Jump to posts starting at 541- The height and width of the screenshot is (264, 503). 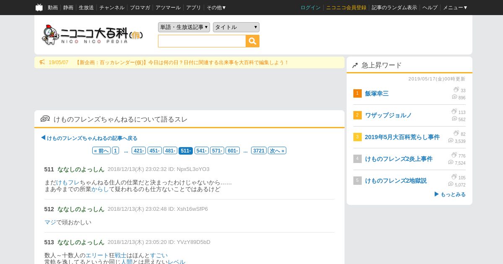[x=201, y=150]
